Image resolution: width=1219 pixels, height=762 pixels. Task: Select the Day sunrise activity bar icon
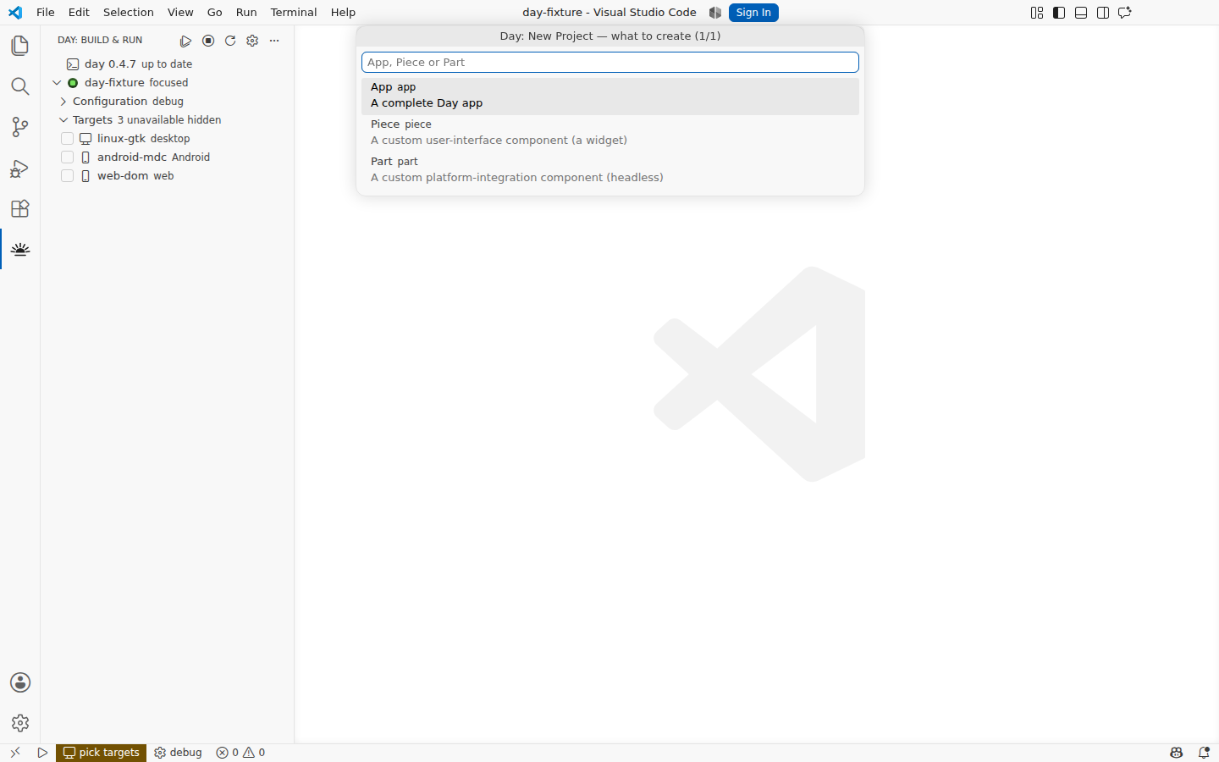point(20,249)
